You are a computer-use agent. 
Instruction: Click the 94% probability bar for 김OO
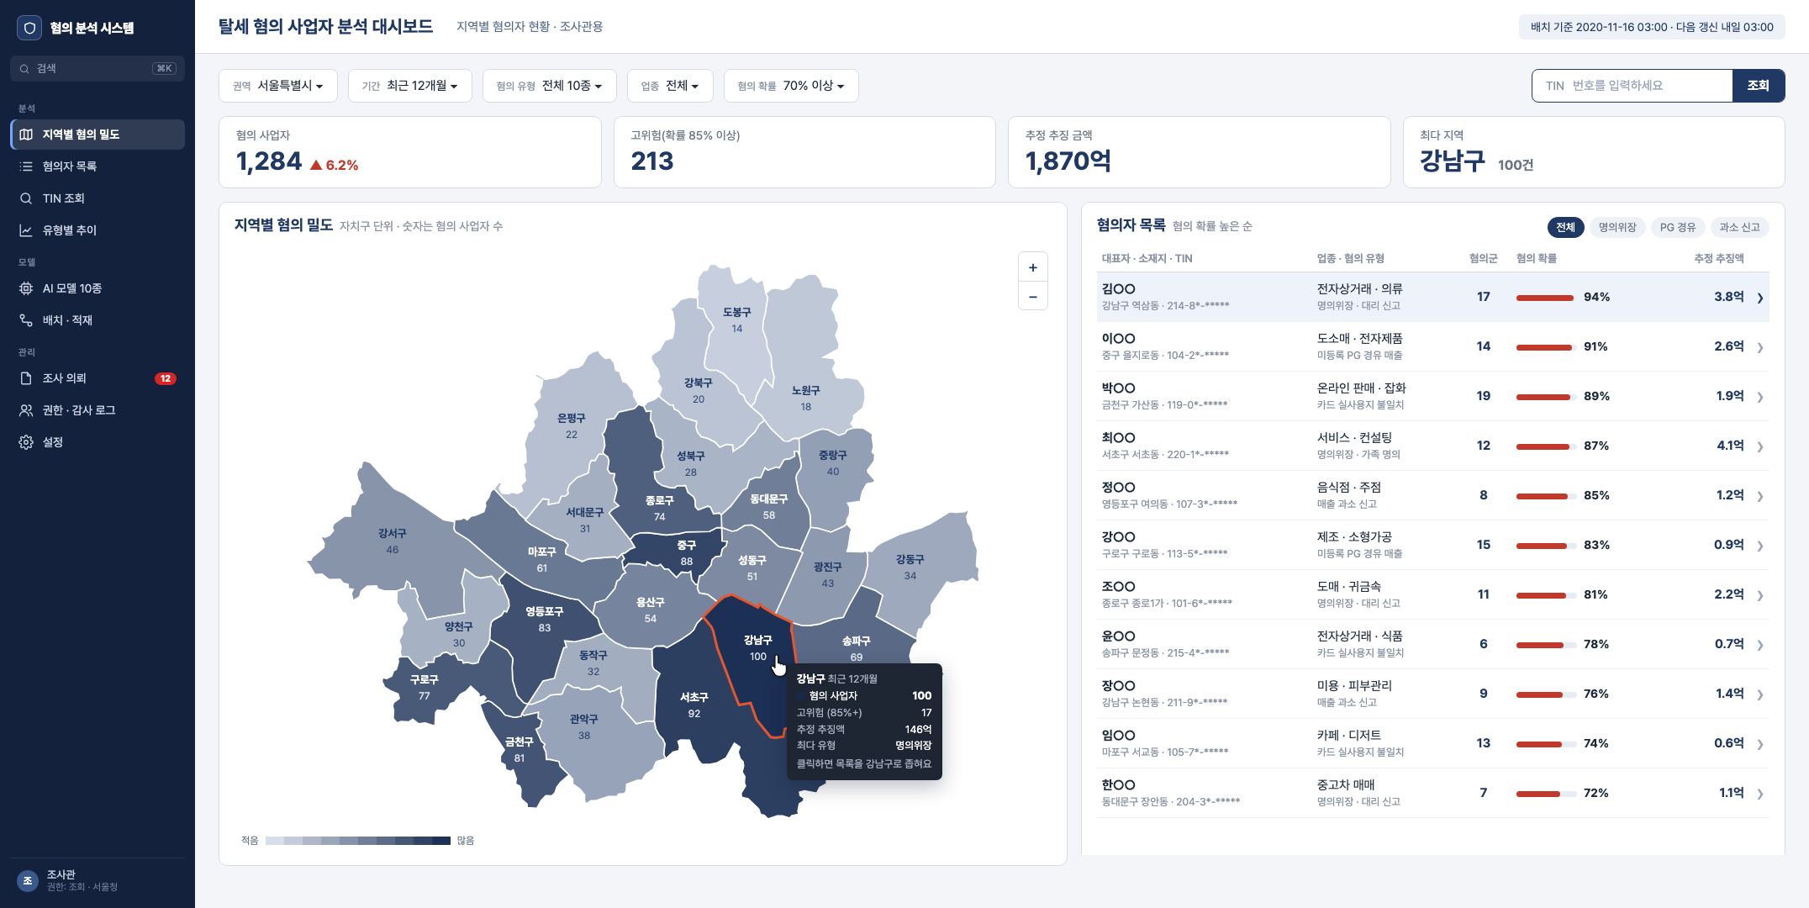tap(1545, 298)
